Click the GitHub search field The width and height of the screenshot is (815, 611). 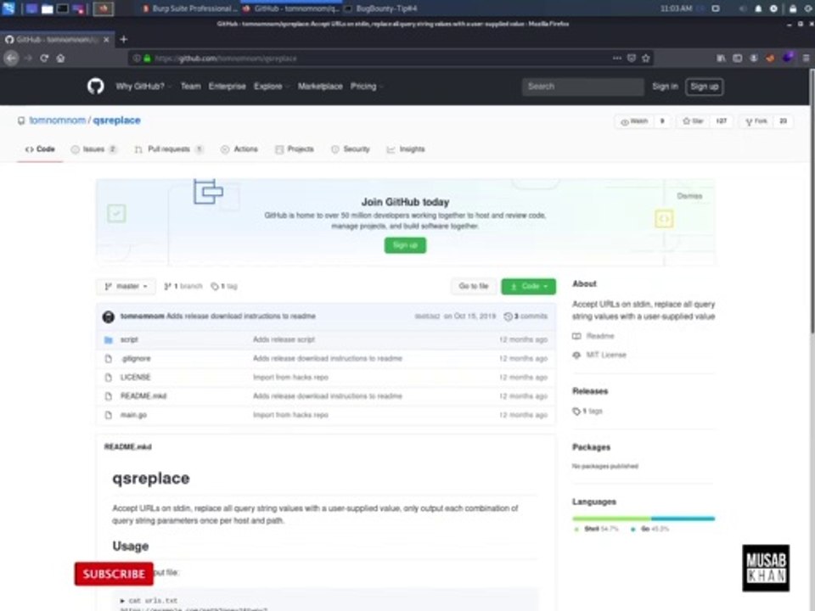[583, 87]
